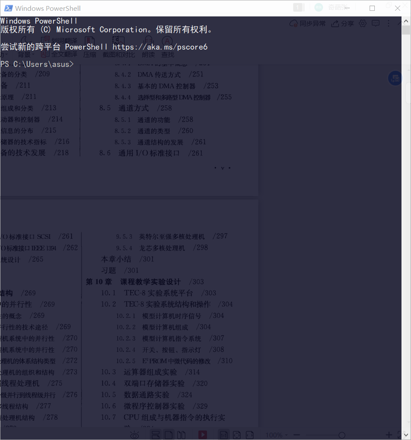This screenshot has height=440, width=411.
Task: Click TOC entry '10.2.3 模型计算机指令系统'
Action: pyautogui.click(x=170, y=338)
